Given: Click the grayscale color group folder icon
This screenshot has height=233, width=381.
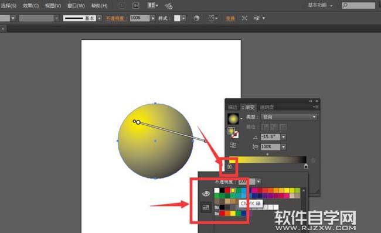Looking at the screenshot, I should tap(217, 207).
